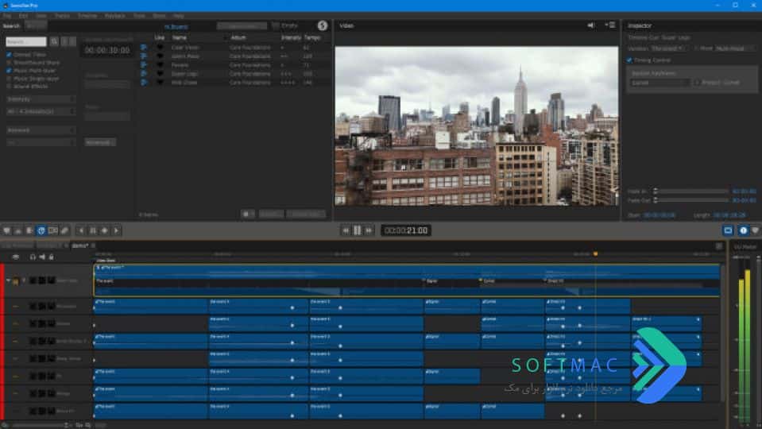The image size is (762, 429).
Task: Open the Video panel options menu icon
Action: pos(610,25)
